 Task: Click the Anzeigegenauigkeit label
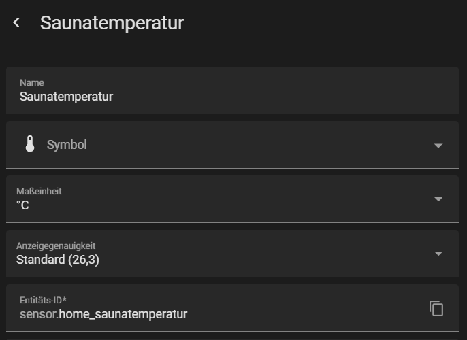(x=55, y=245)
